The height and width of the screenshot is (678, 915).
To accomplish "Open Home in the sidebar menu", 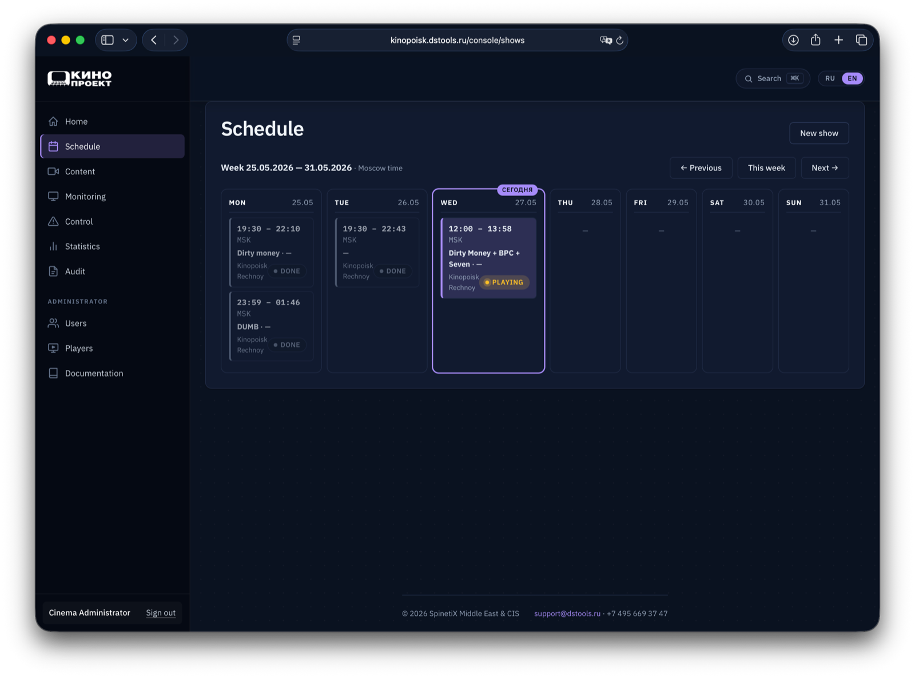I will 113,121.
